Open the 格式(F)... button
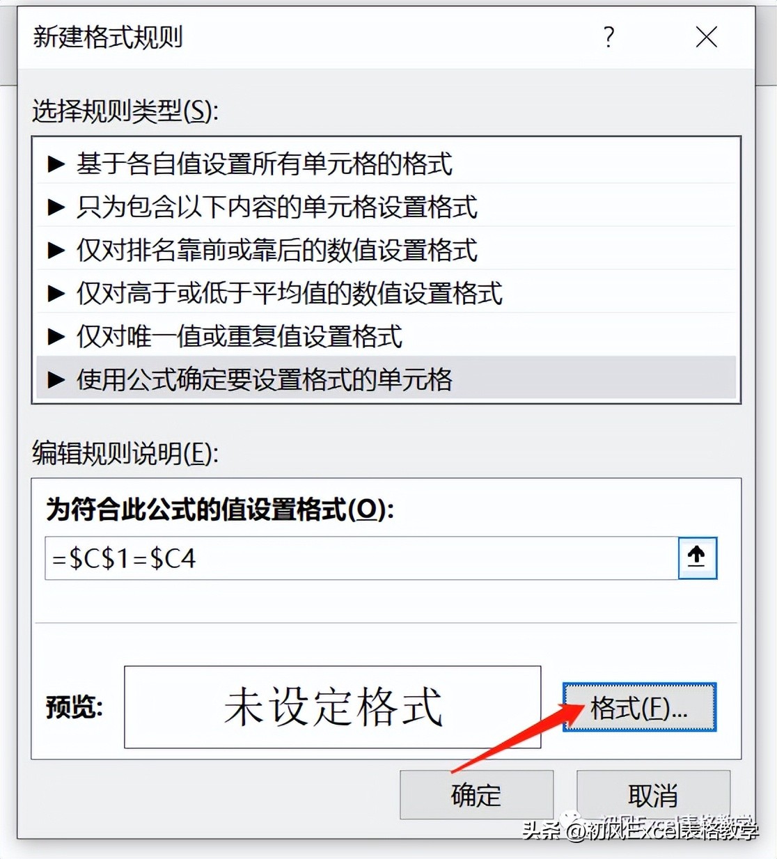777x859 pixels. (x=639, y=707)
